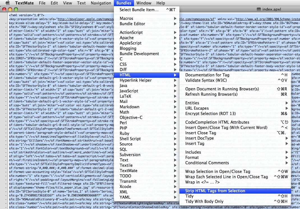This screenshot has width=300, height=209.
Task: Choose Wrap Selection in Open/Close Tag
Action: pyautogui.click(x=235, y=172)
